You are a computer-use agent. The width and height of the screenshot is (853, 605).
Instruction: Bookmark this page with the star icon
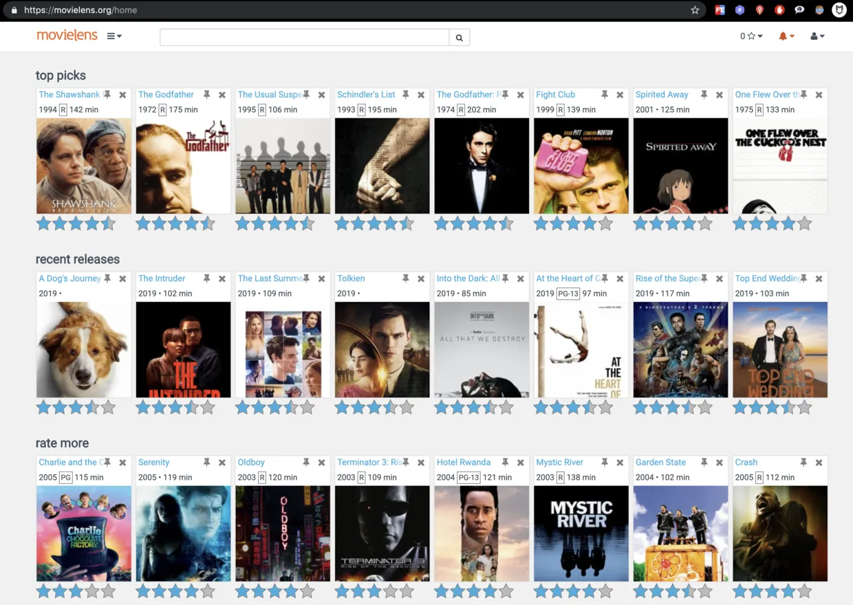(695, 10)
